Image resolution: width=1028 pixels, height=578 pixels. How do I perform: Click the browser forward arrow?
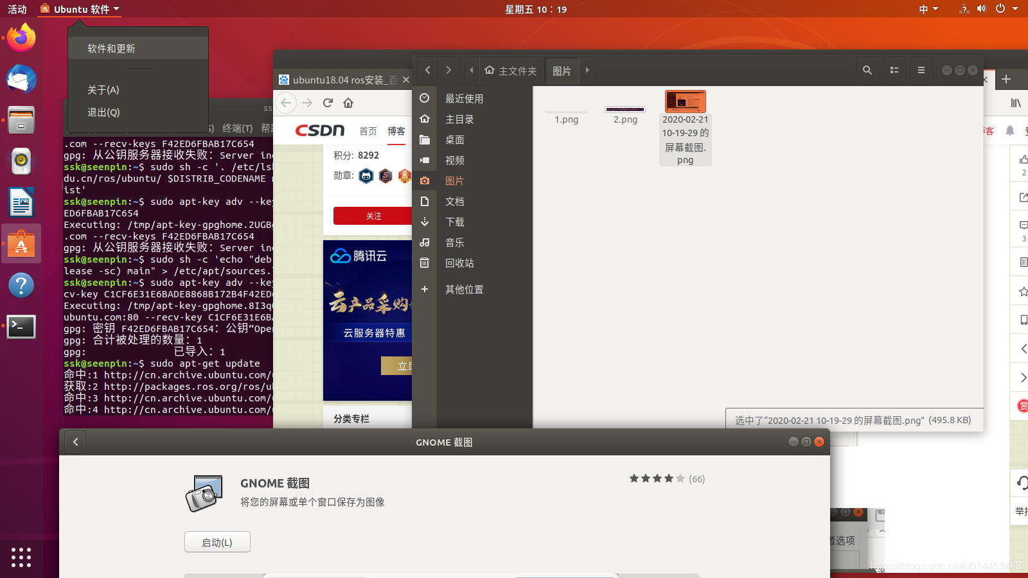point(307,103)
